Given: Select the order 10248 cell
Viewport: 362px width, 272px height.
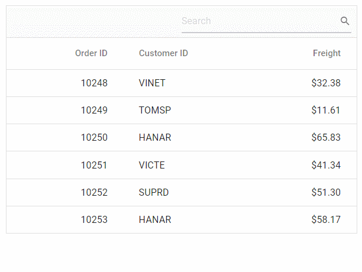Looking at the screenshot, I should 94,83.
